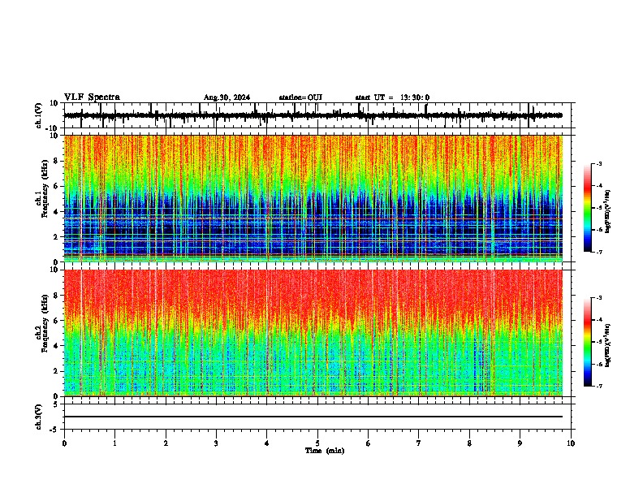Click time axis tick label "3"

[216, 443]
